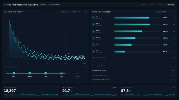The height and width of the screenshot is (100, 179).
Task: Click the Steps Completed sparkline chart
Action: coord(31,94)
